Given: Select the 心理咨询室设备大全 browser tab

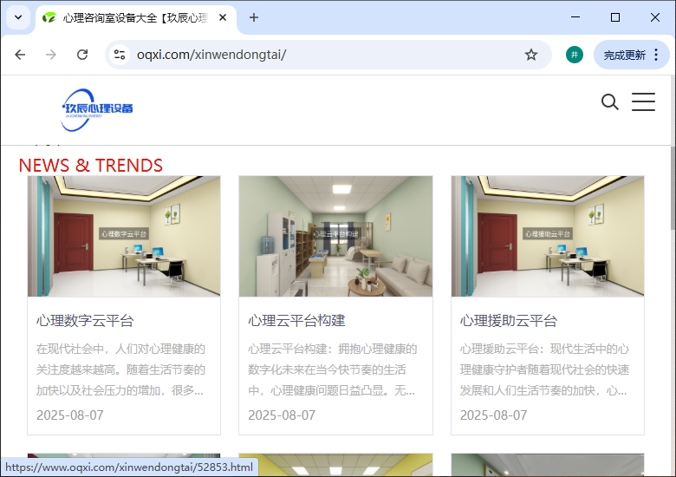Looking at the screenshot, I should point(136,18).
